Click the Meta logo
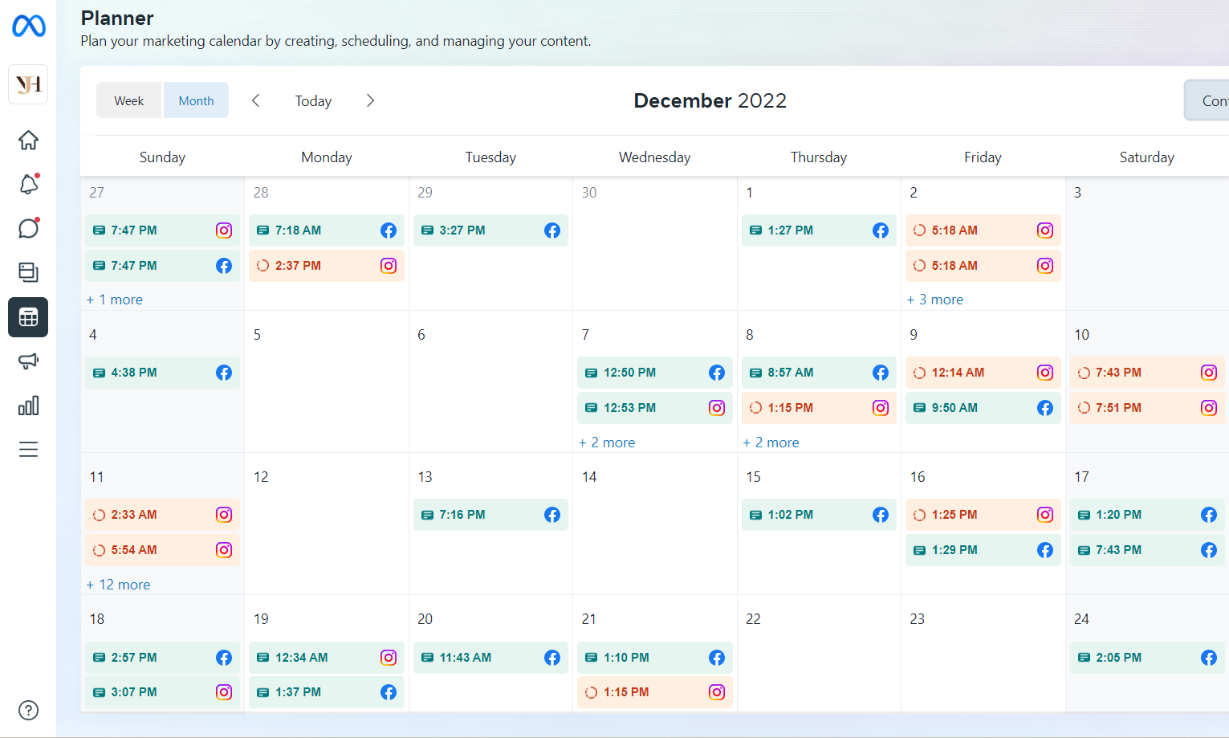The height and width of the screenshot is (738, 1229). pyautogui.click(x=28, y=27)
